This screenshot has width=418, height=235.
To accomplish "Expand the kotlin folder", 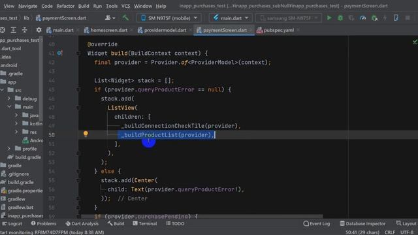I will pos(16,123).
